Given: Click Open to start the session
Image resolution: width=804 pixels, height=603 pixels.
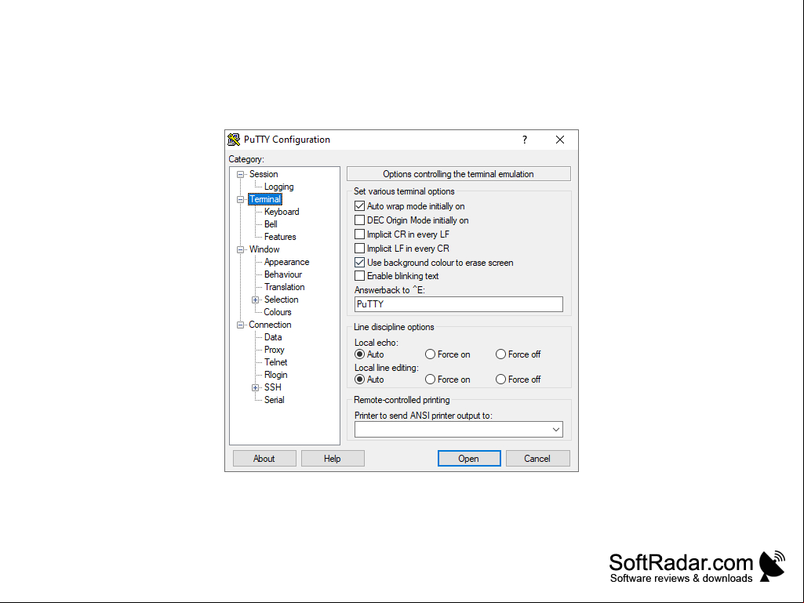Looking at the screenshot, I should click(x=469, y=459).
